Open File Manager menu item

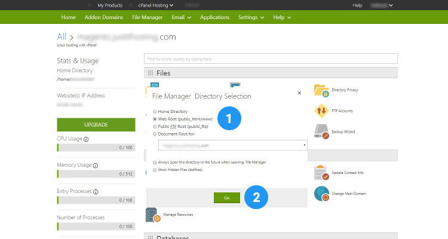147,17
